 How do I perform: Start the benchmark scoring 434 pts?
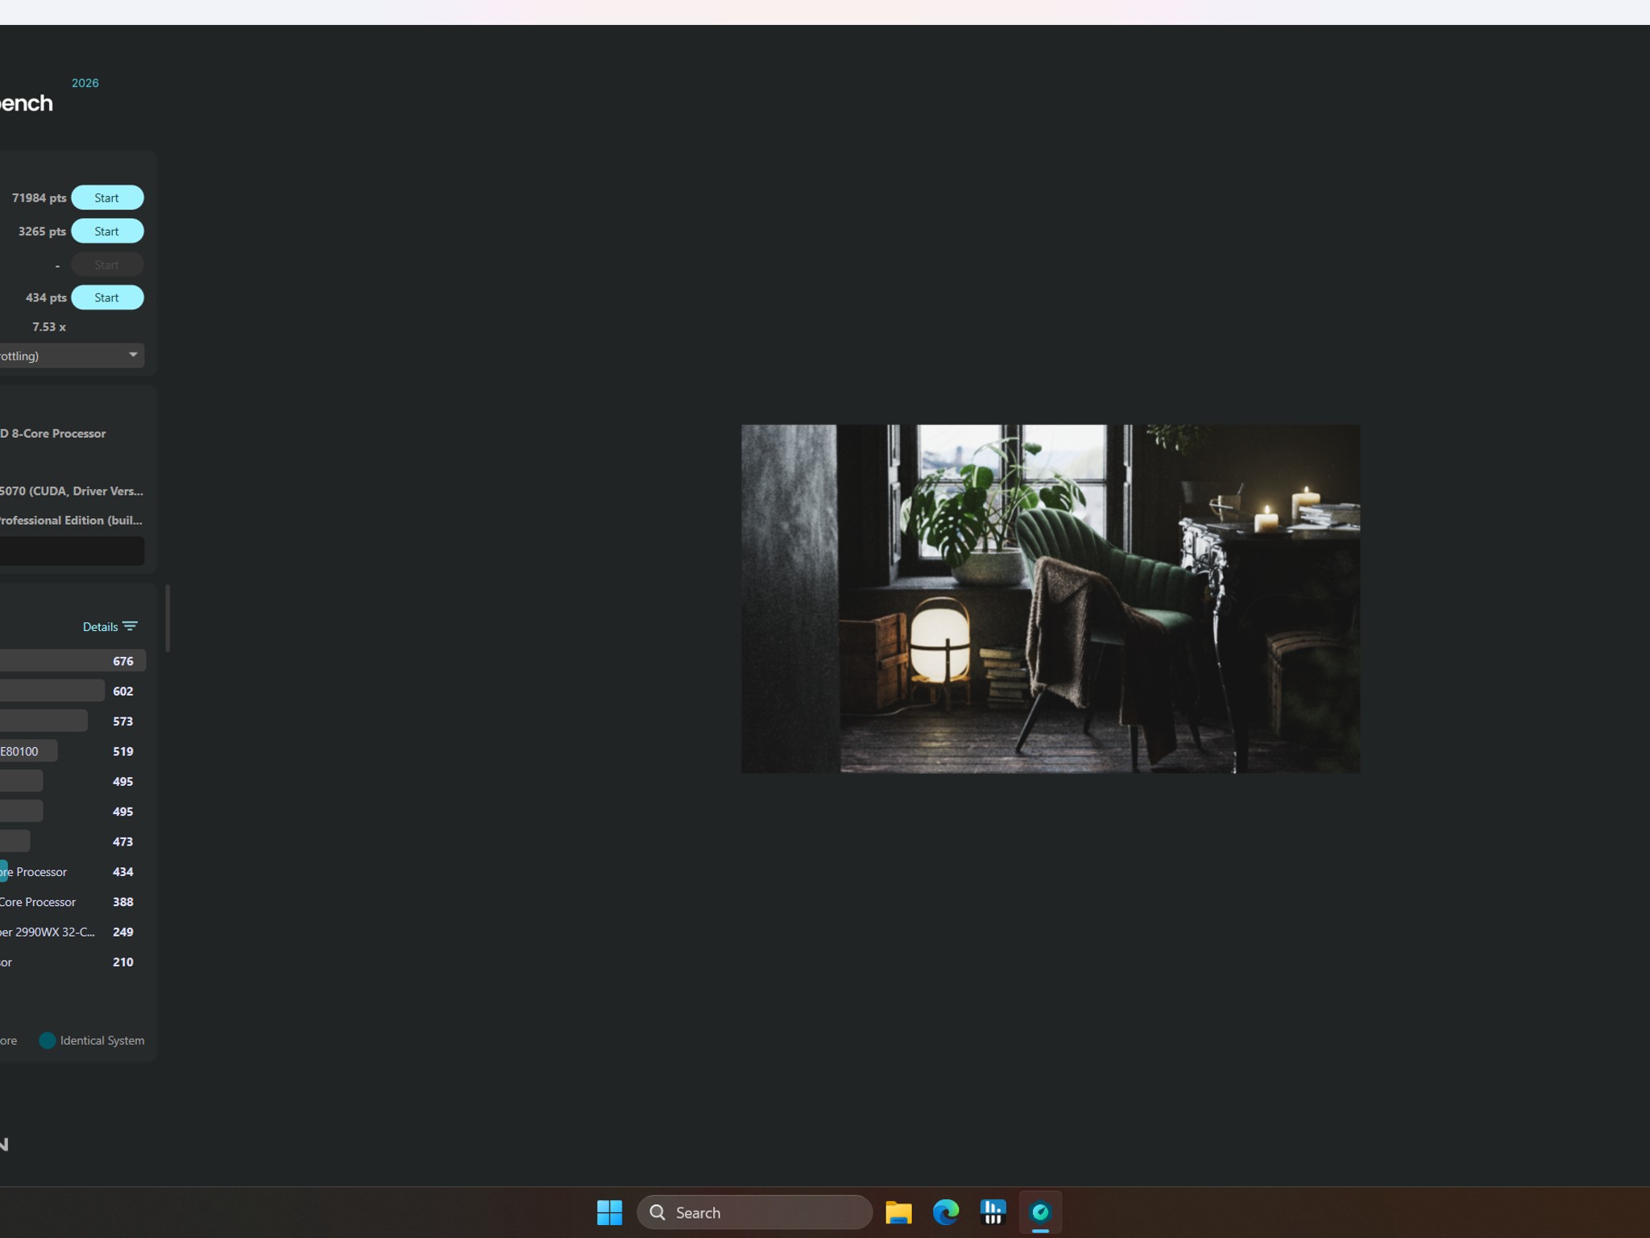click(x=107, y=297)
